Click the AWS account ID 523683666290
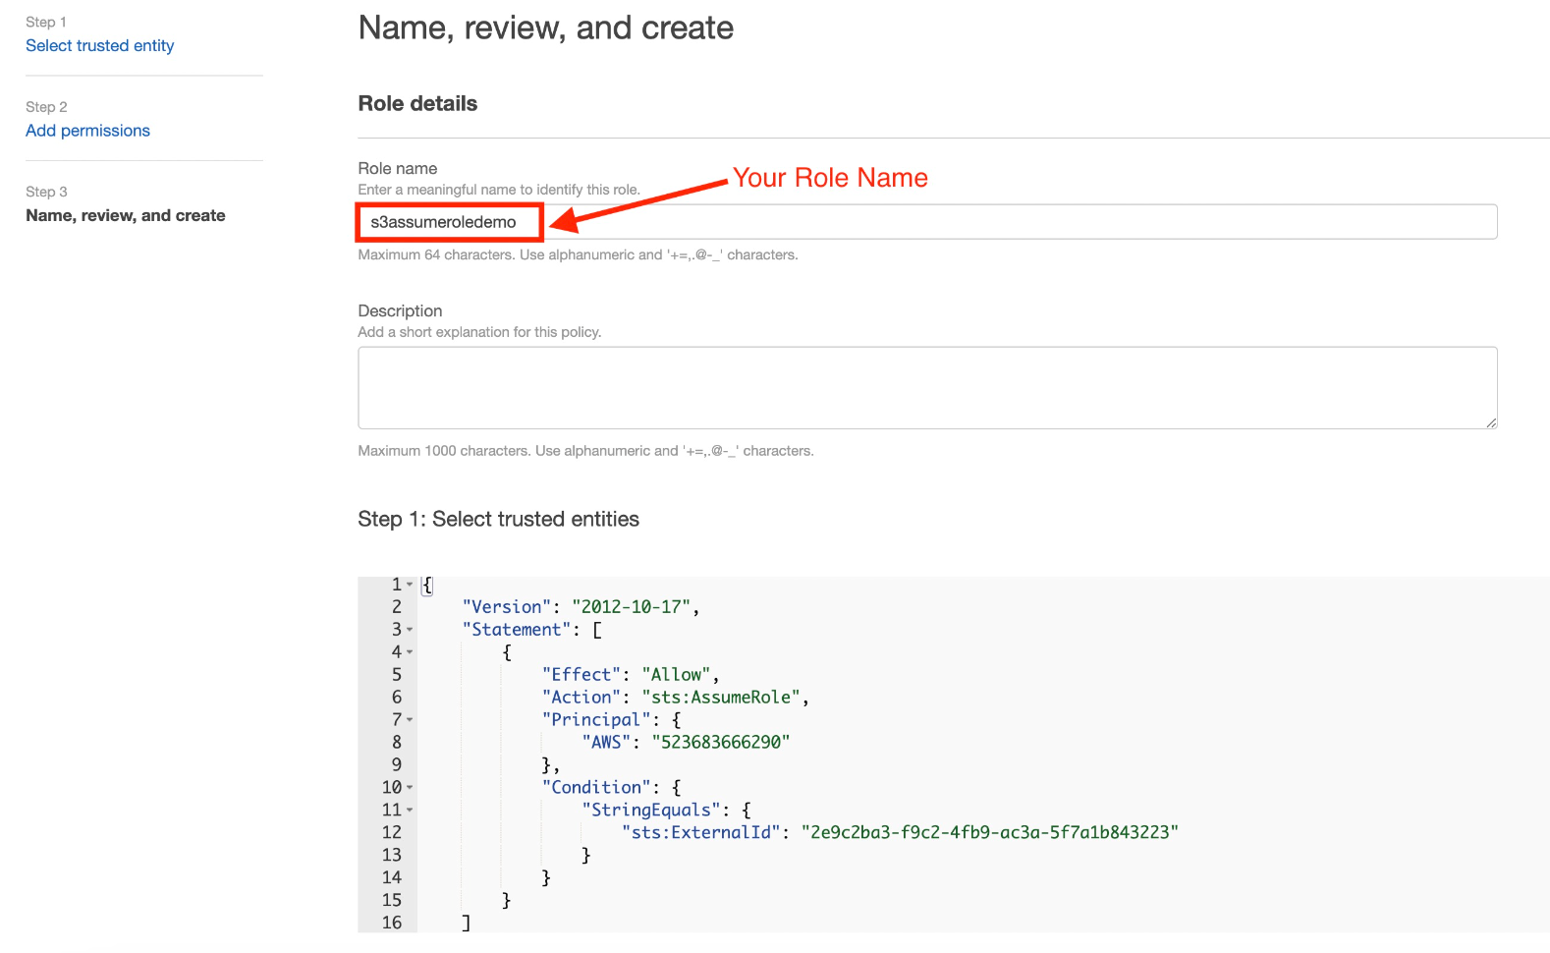The image size is (1550, 953). pyautogui.click(x=720, y=743)
